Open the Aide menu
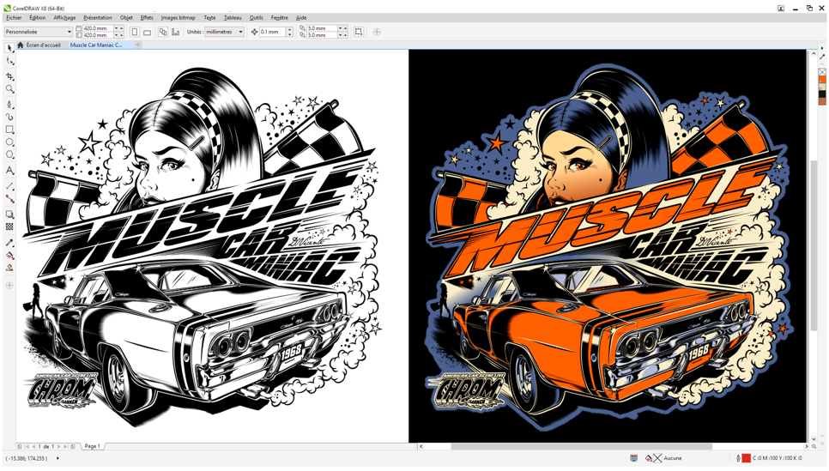This screenshot has width=829, height=471. tap(301, 17)
